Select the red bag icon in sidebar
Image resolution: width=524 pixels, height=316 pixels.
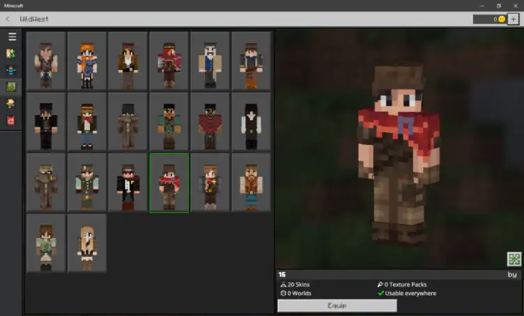(11, 120)
